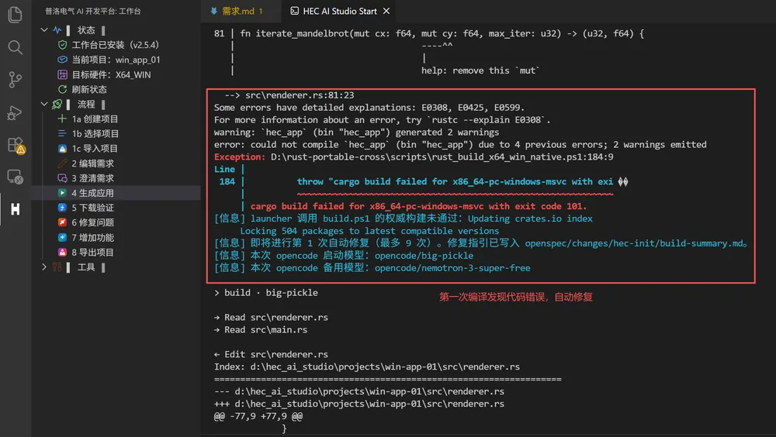Image resolution: width=776 pixels, height=437 pixels.
Task: Click the 'Read src\main.rs' line
Action: coord(261,330)
